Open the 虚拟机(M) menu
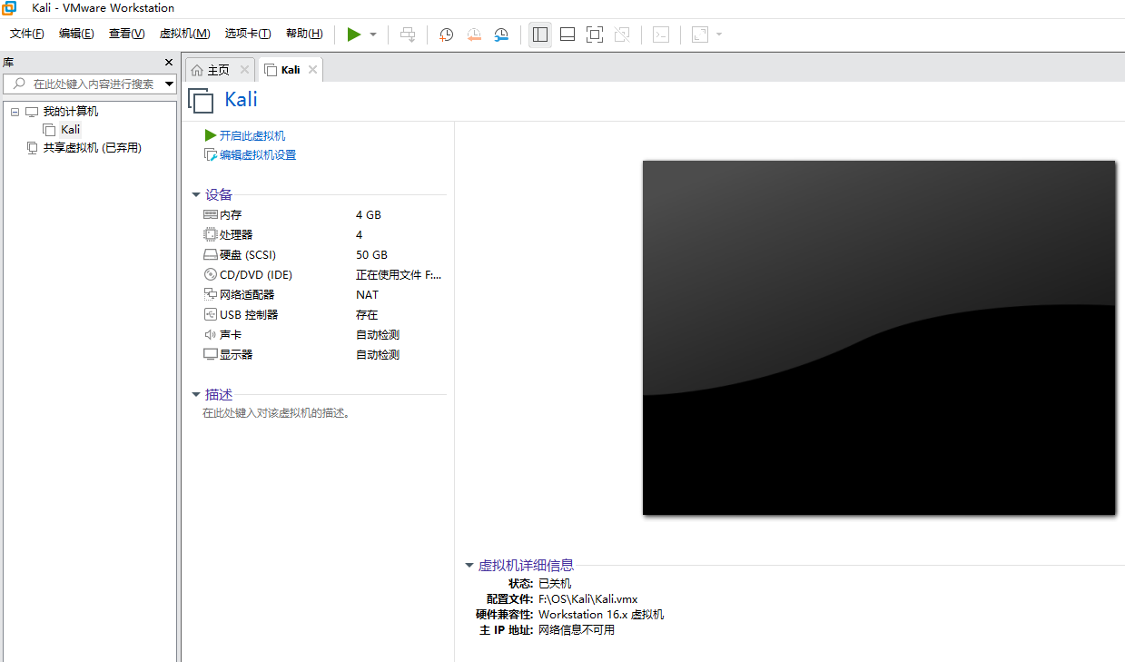The width and height of the screenshot is (1125, 662). coord(184,34)
